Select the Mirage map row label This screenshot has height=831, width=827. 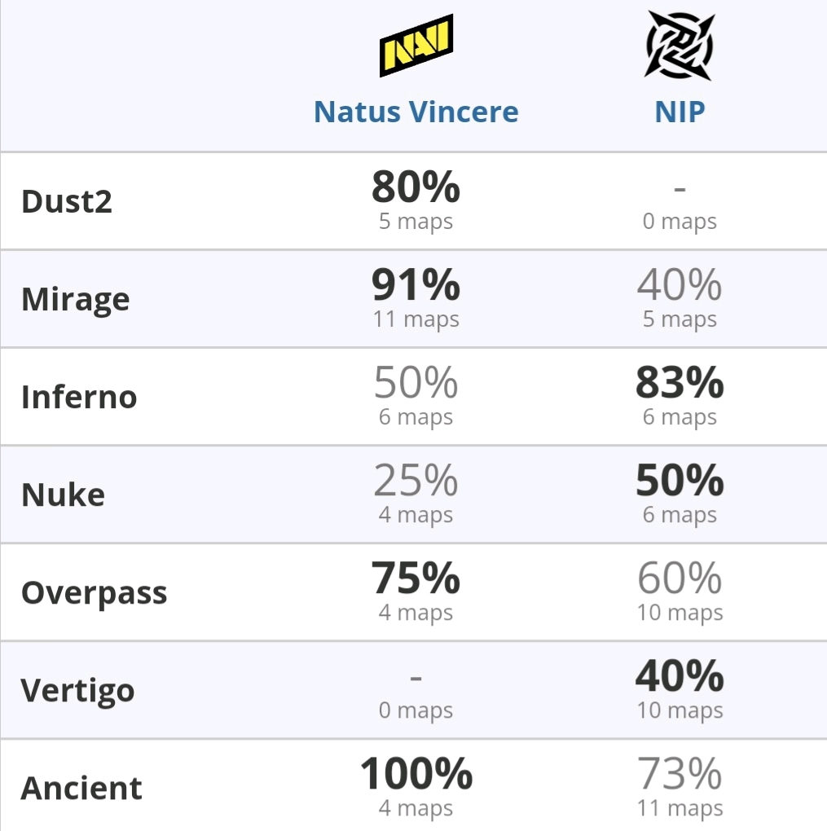coord(75,300)
